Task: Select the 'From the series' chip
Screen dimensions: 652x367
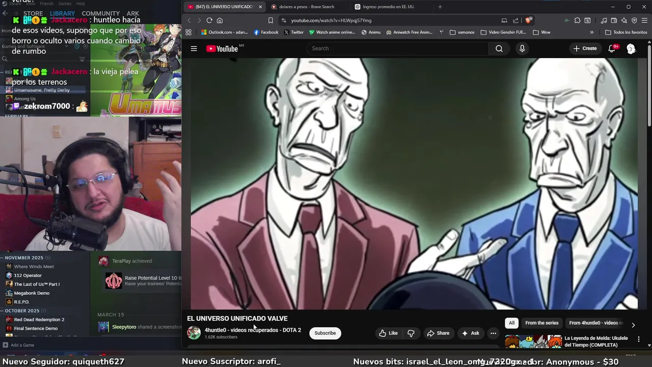Action: tap(541, 323)
